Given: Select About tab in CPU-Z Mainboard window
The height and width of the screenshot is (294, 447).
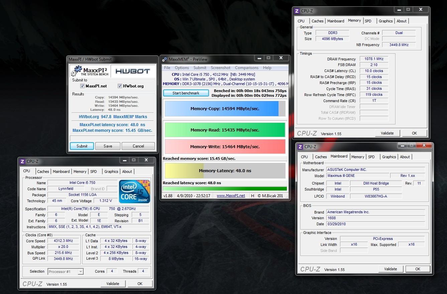Looking at the screenshot, I should pyautogui.click(x=405, y=157).
